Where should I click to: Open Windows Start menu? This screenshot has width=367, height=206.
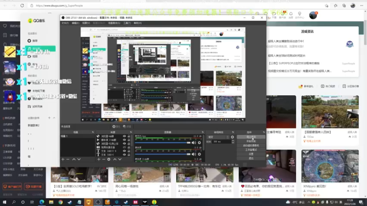[5, 202]
